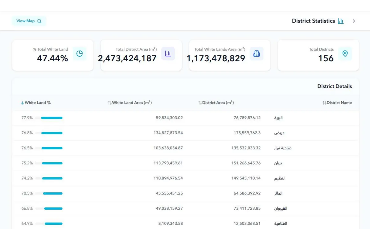Screen dimensions: 370x229
Task: Sort table by District Name column
Action: click(x=337, y=102)
